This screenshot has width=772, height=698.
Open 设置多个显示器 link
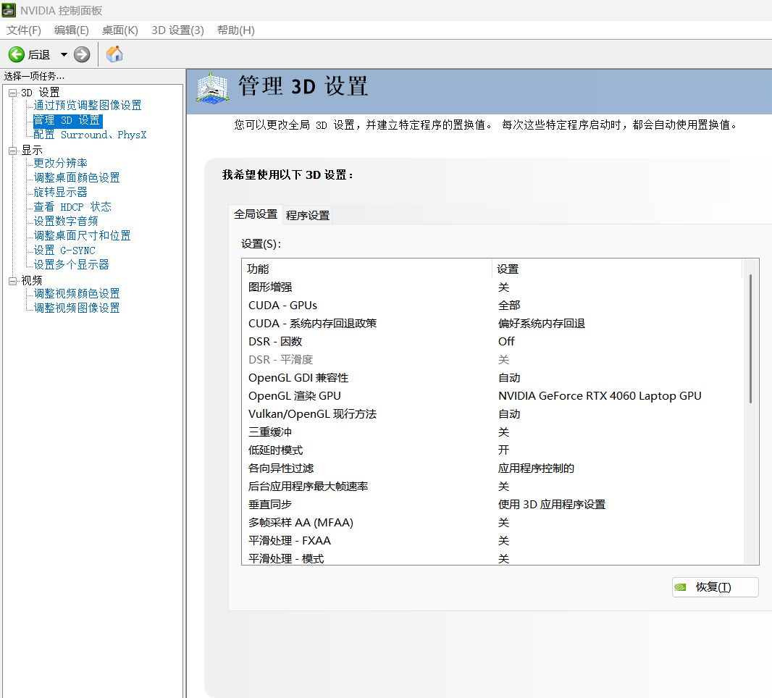coord(71,265)
